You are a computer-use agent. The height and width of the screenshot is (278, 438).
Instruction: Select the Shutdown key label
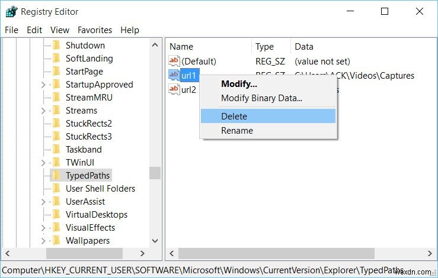[x=85, y=45]
